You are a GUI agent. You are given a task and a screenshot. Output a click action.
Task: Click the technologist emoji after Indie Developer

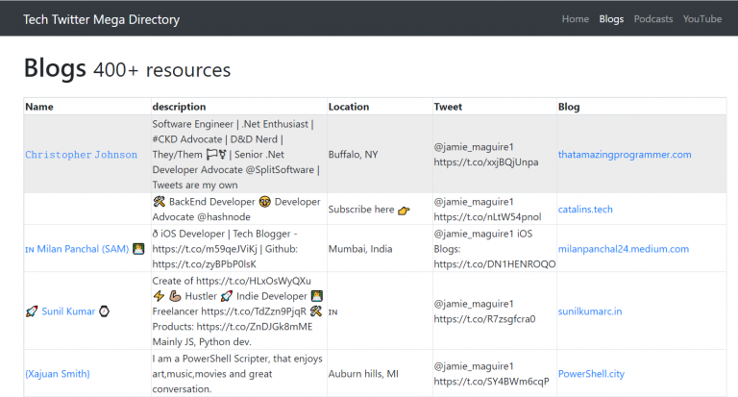[317, 296]
